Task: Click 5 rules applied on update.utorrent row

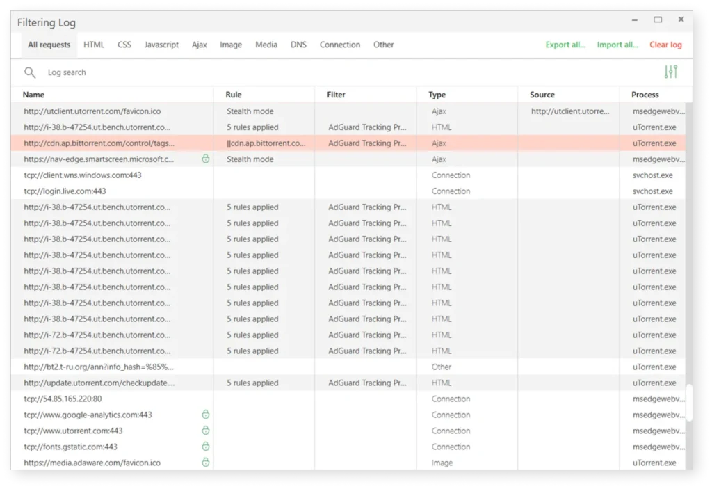Action: coord(252,383)
